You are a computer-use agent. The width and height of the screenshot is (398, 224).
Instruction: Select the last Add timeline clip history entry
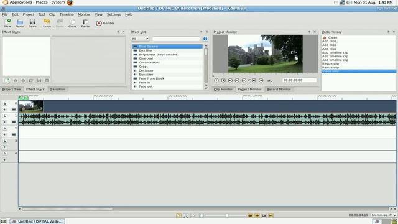[358, 60]
